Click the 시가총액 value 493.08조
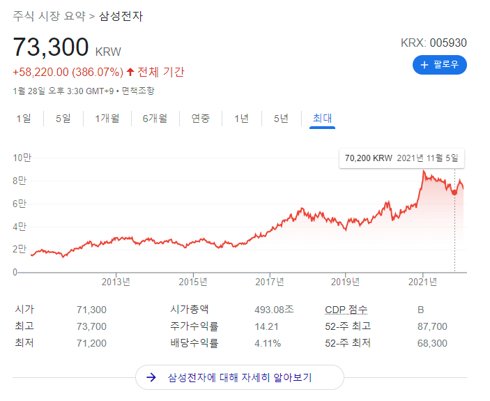This screenshot has height=401, width=490. click(x=274, y=310)
